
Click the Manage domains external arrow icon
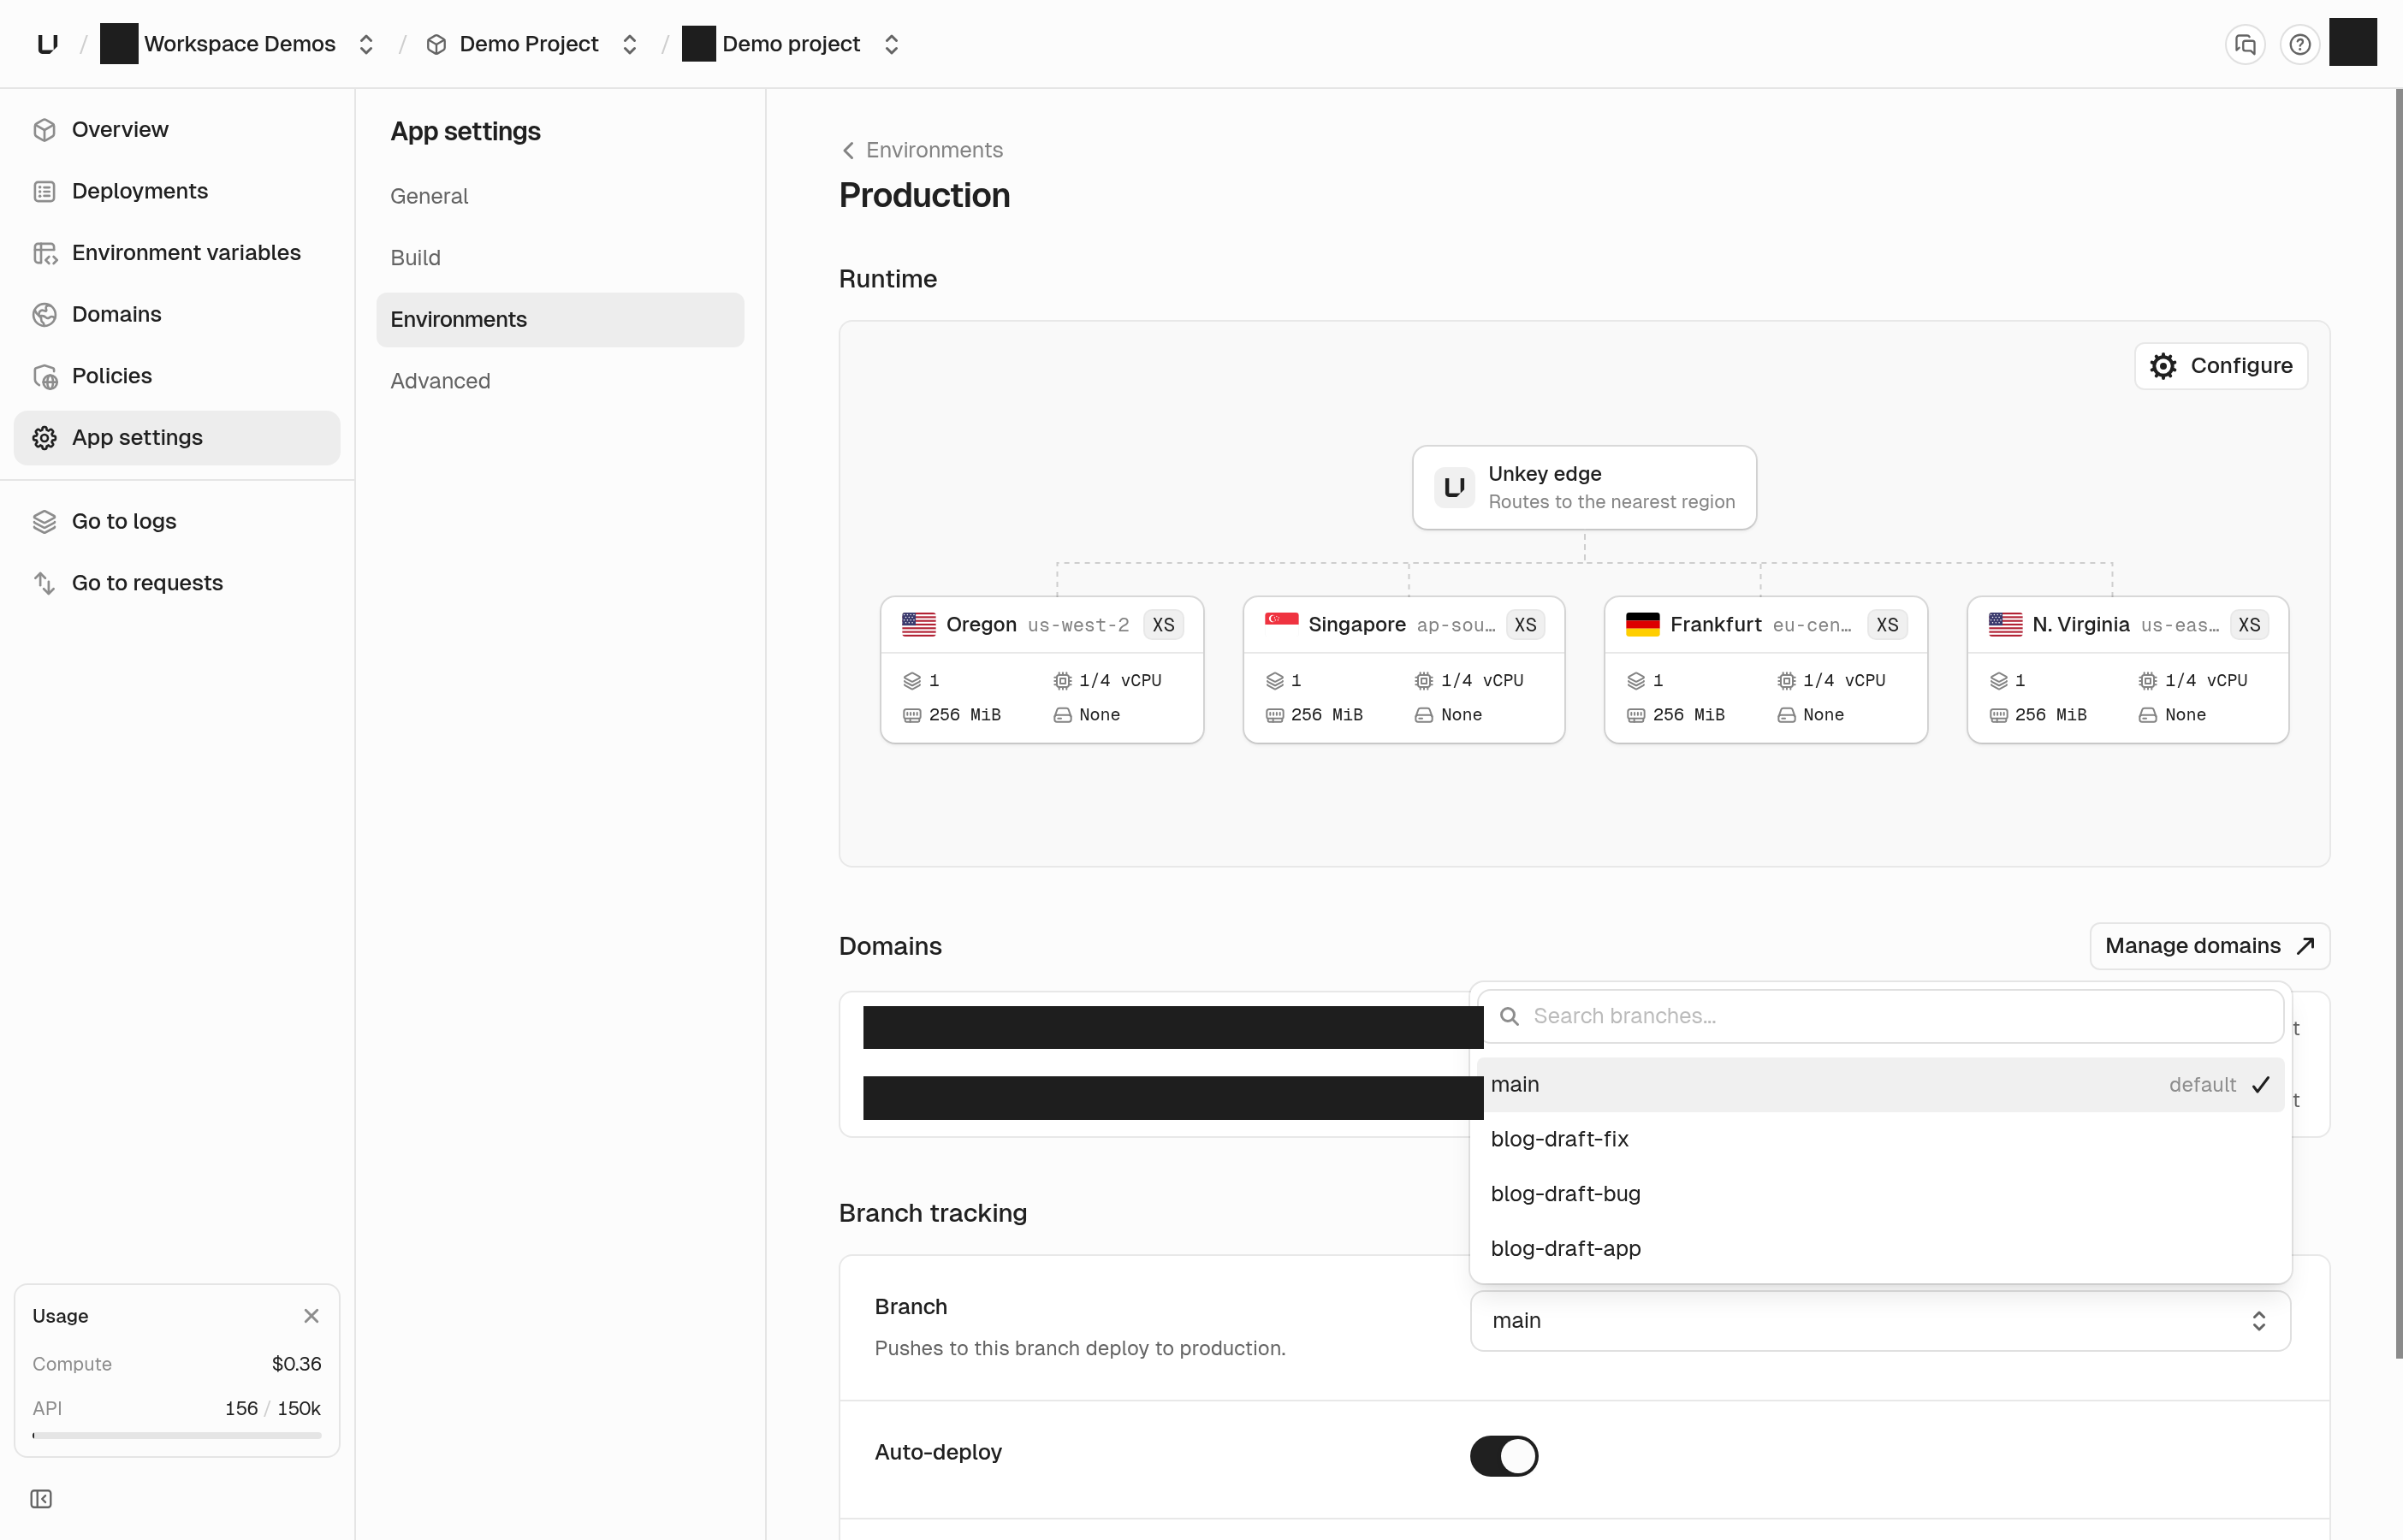coord(2306,946)
